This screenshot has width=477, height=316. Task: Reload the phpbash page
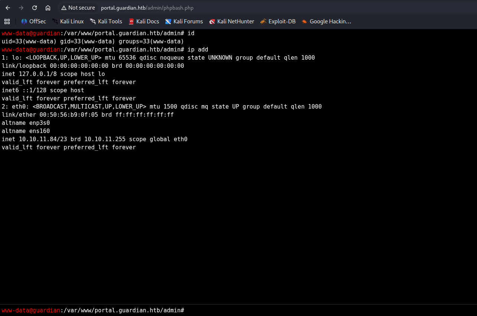tap(35, 8)
